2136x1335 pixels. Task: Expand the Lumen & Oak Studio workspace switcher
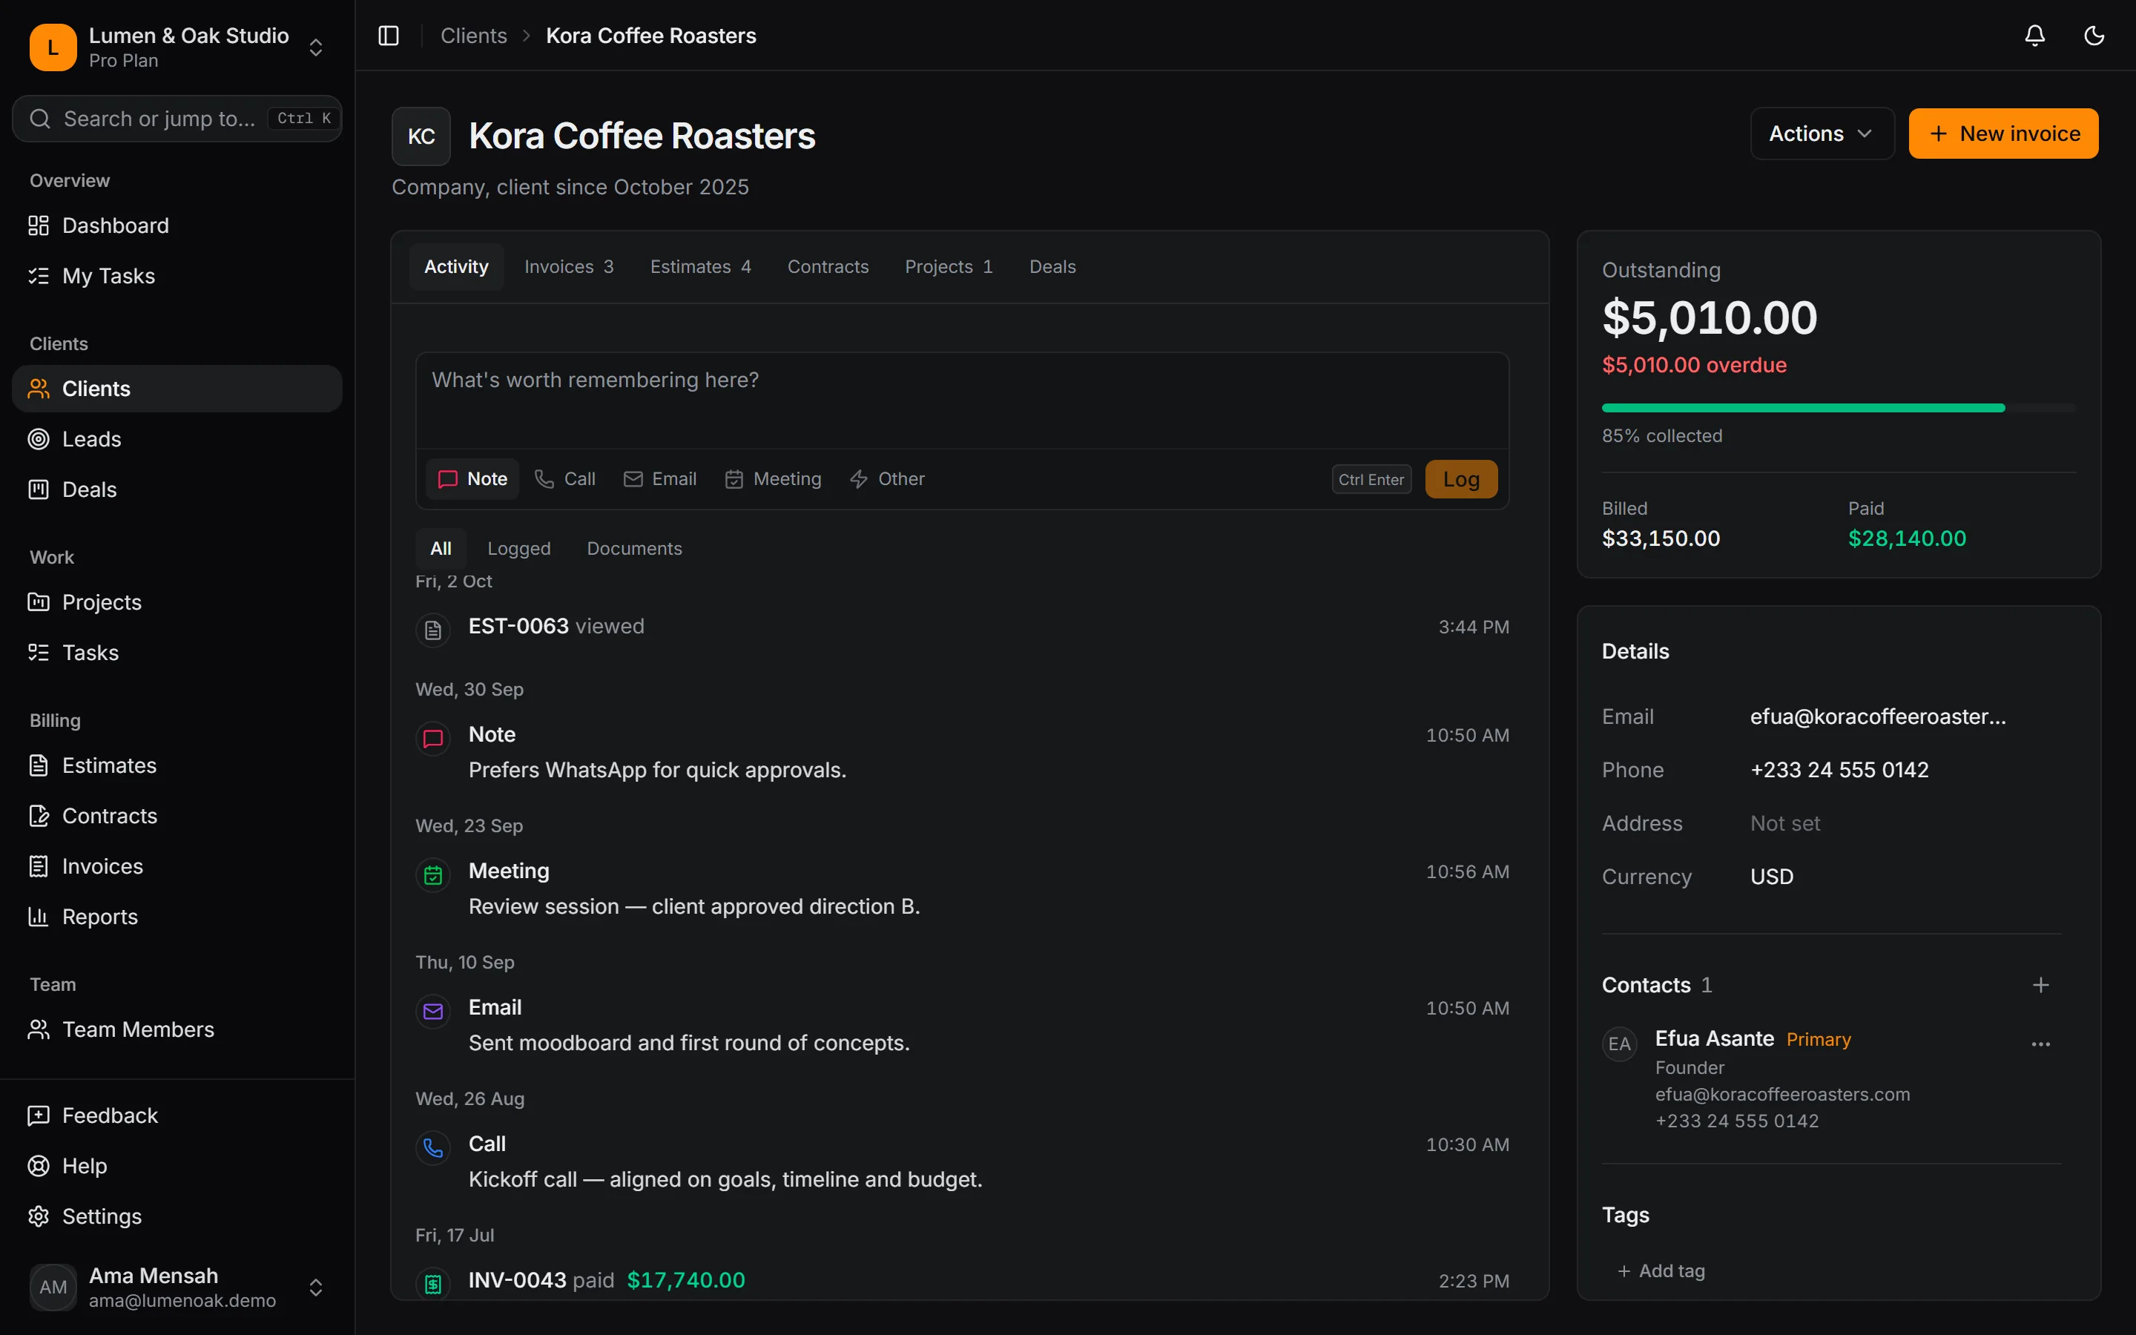pyautogui.click(x=177, y=47)
